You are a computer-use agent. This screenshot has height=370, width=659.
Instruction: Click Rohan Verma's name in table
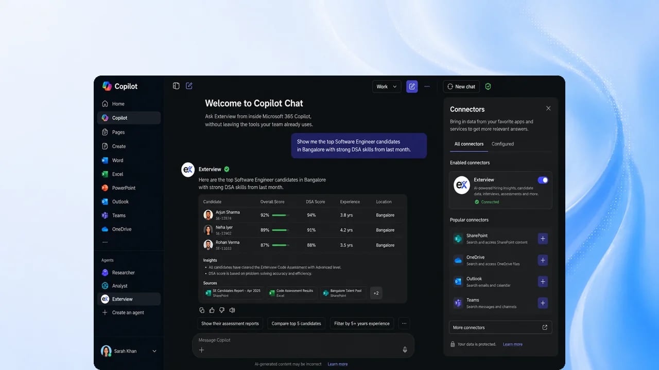click(227, 242)
